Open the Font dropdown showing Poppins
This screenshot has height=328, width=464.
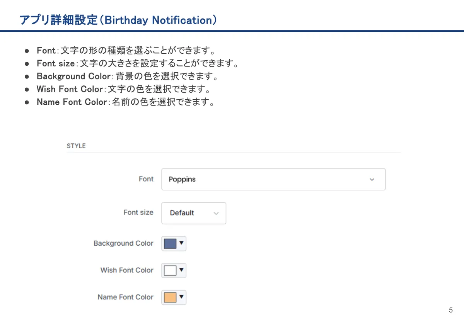(x=273, y=179)
